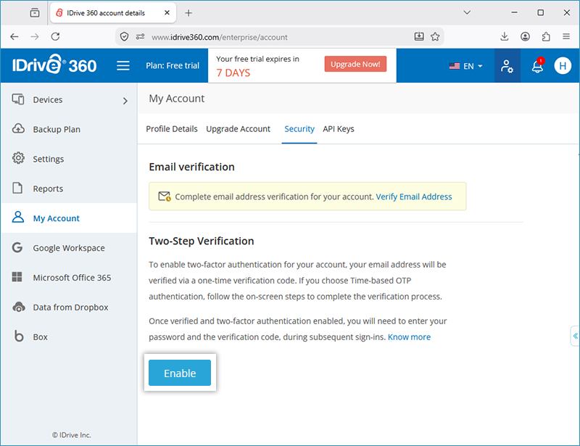Click Upgrade Now! button

(x=355, y=64)
